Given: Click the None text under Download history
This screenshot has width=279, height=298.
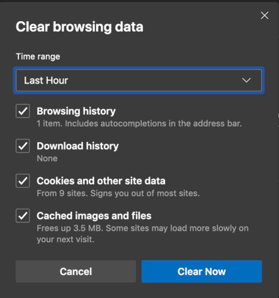Looking at the screenshot, I should coord(47,158).
